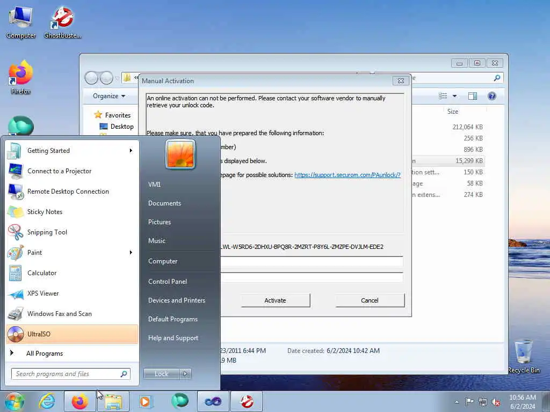Open the Organize dropdown in Explorer

tap(108, 96)
